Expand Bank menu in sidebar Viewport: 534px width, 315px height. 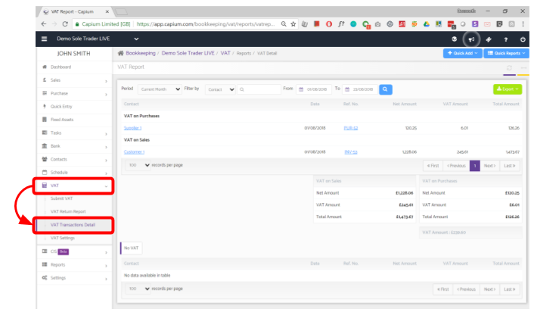pyautogui.click(x=74, y=146)
